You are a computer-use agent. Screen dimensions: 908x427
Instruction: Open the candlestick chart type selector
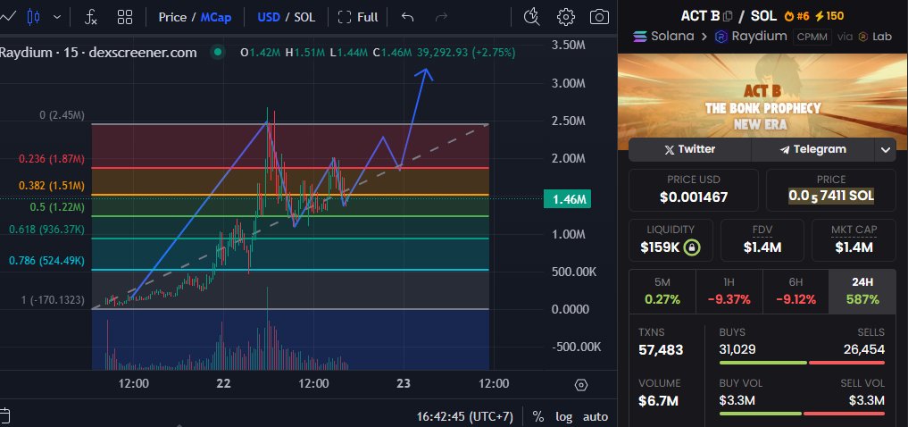click(34, 17)
